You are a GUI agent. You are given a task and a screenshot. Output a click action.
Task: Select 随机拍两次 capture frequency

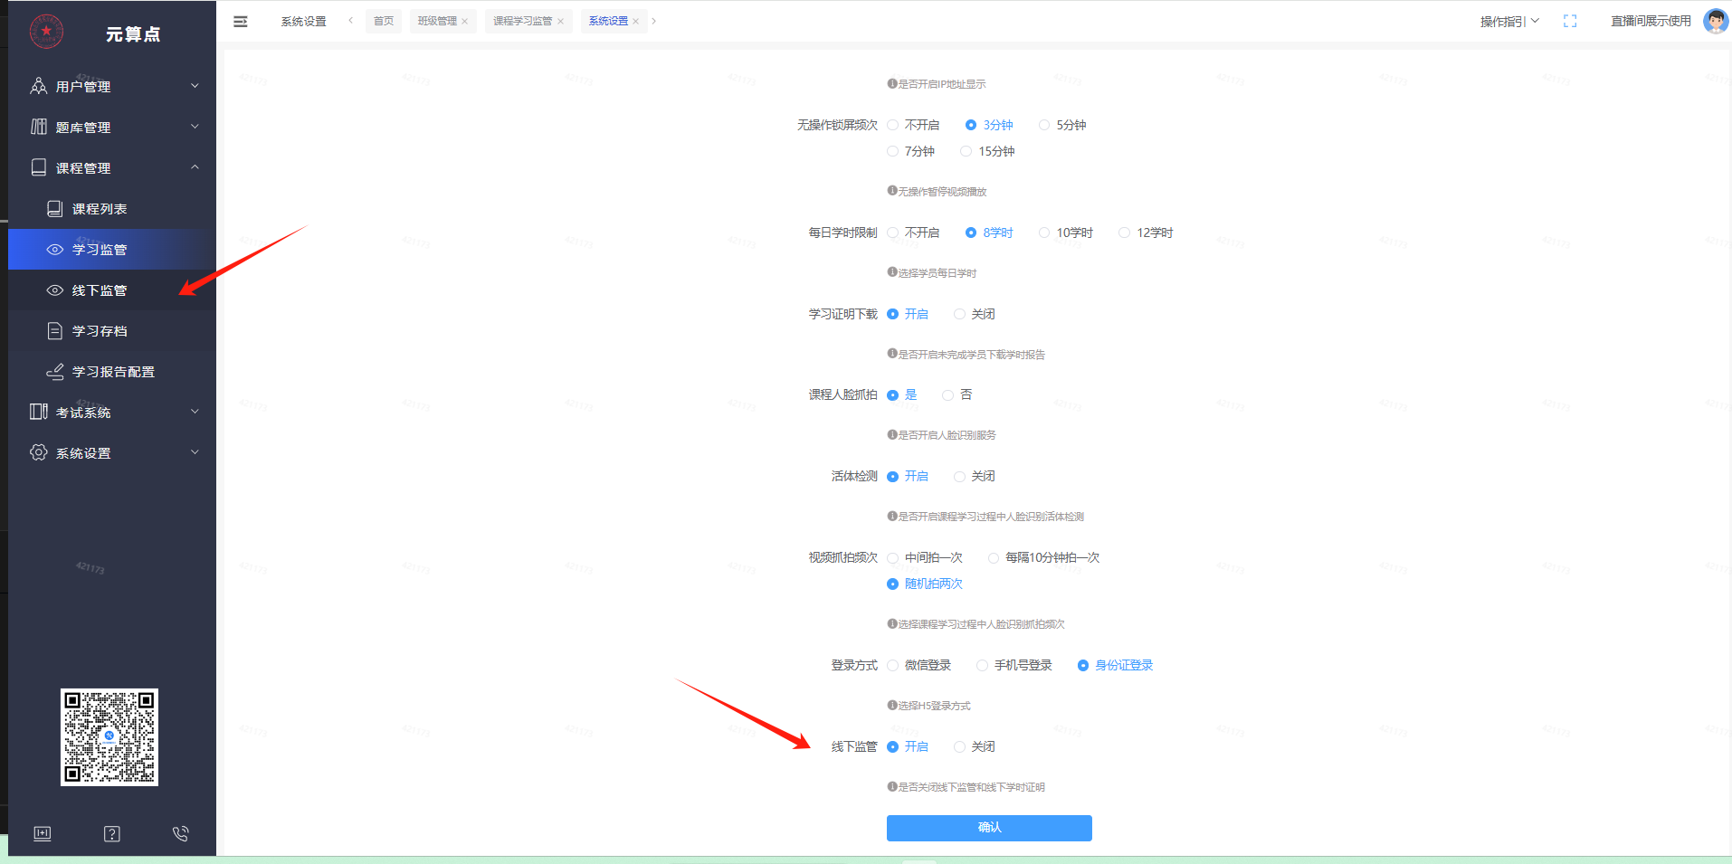[925, 584]
